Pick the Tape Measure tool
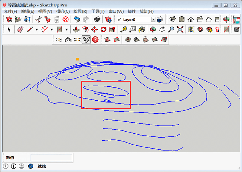 click(124, 29)
